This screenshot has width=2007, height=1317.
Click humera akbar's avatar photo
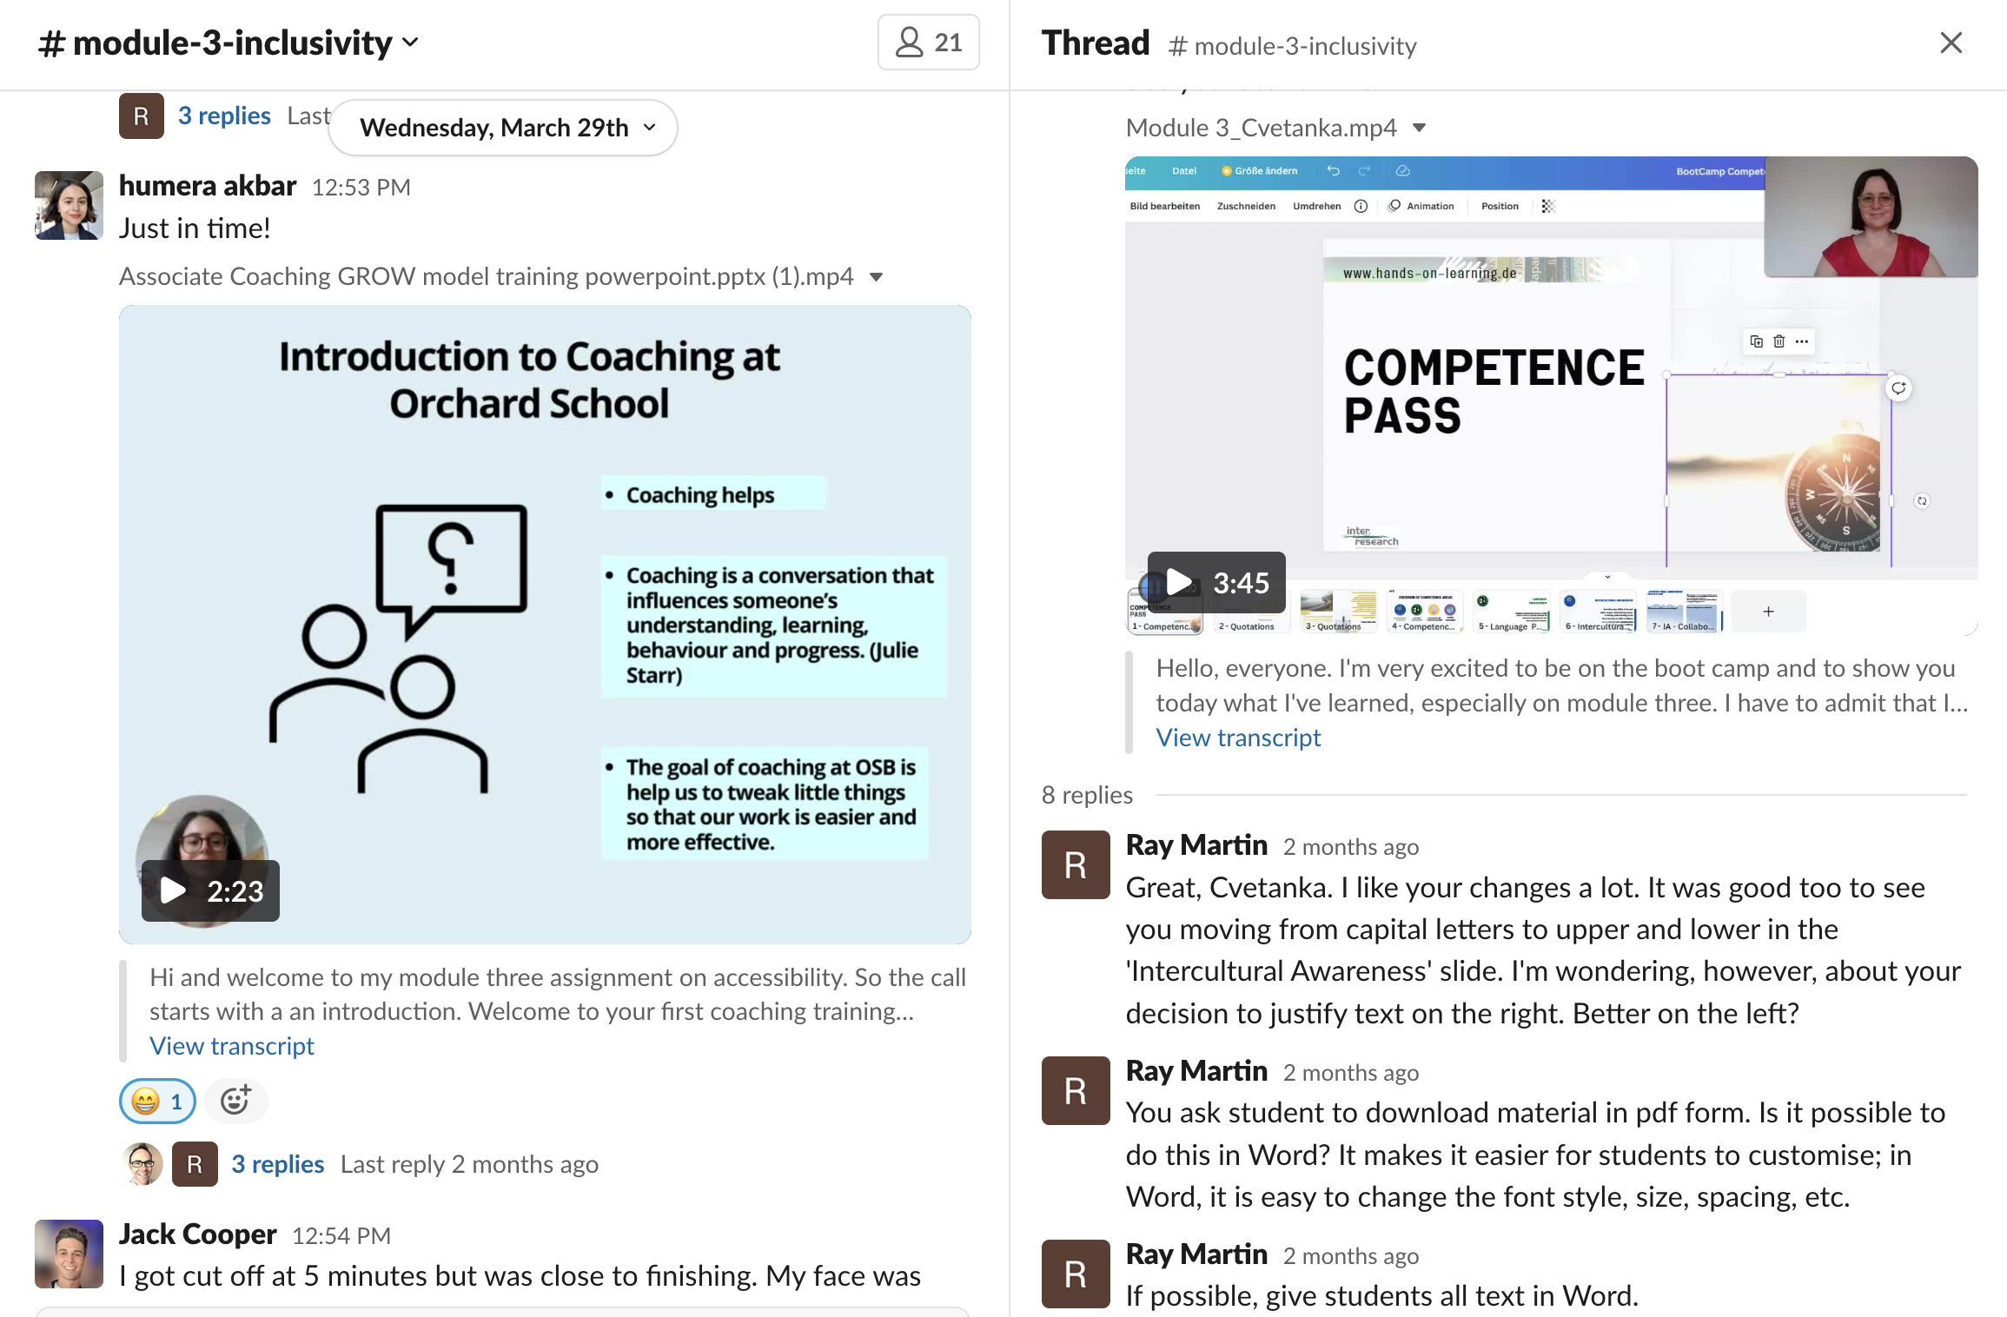click(x=69, y=205)
